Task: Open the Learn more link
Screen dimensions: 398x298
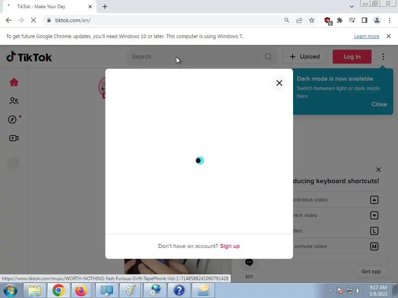Action: click(x=367, y=36)
